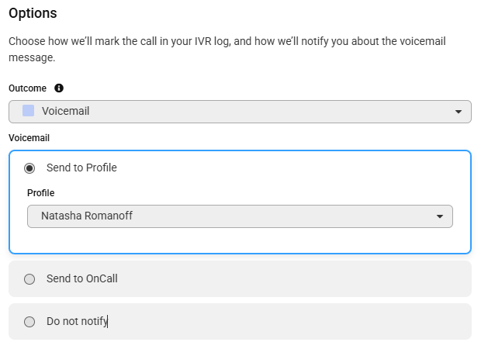Click the Profile dropdown caret arrow
This screenshot has width=488, height=356.
(439, 216)
